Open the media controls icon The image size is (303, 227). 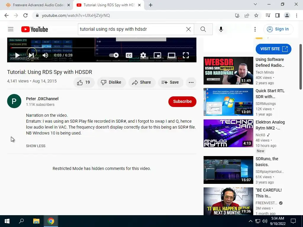(x=268, y=15)
